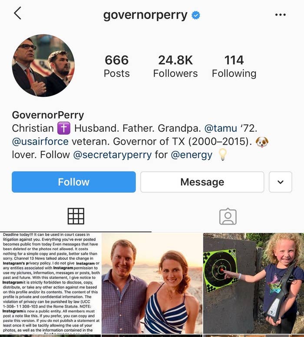Tap the light bulb emoji
This screenshot has height=337, width=304.
(x=222, y=154)
